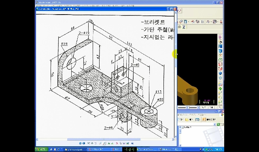259x152 pixels.
Task: Click the outlined zoom out magnifier icon
Action: [104, 143]
